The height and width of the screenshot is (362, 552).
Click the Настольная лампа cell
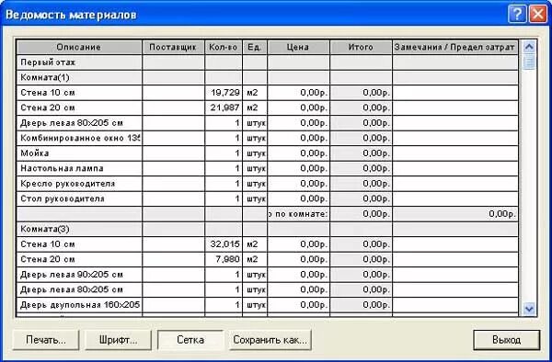click(x=79, y=168)
